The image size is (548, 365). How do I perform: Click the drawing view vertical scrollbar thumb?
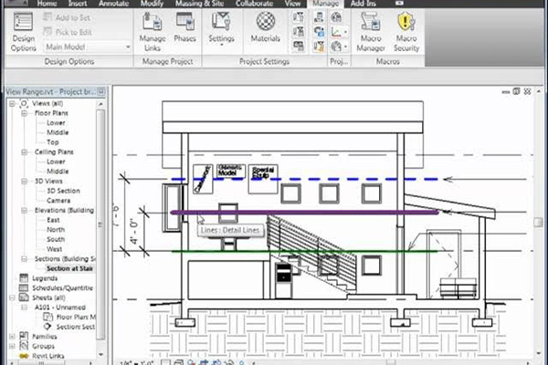(x=538, y=222)
